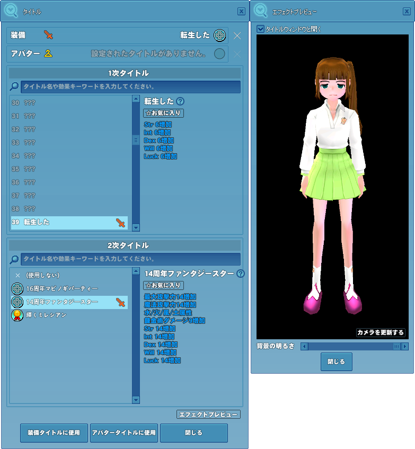Open help icon next to 14周年ファンタジースター
This screenshot has width=415, height=449.
pyautogui.click(x=241, y=274)
